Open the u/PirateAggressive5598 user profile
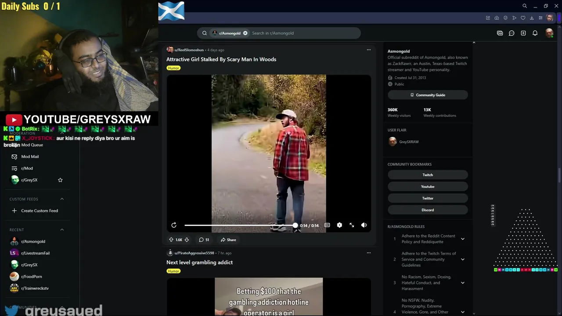The height and width of the screenshot is (316, 562). [x=194, y=253]
